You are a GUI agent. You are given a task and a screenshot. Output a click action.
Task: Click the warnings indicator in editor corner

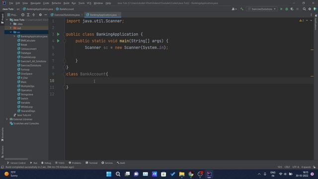pos(302,20)
